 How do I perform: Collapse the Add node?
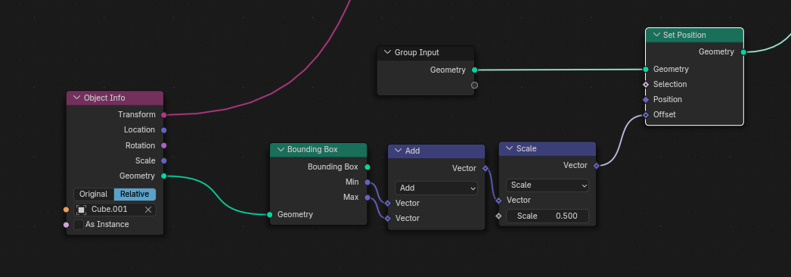[398, 151]
